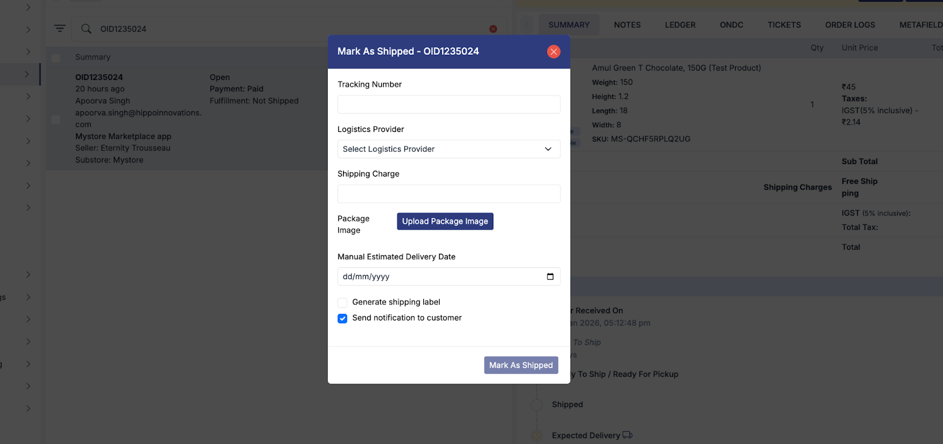Tick the order OID1235024 row checkbox
Viewport: 943px width, 444px height.
(56, 120)
